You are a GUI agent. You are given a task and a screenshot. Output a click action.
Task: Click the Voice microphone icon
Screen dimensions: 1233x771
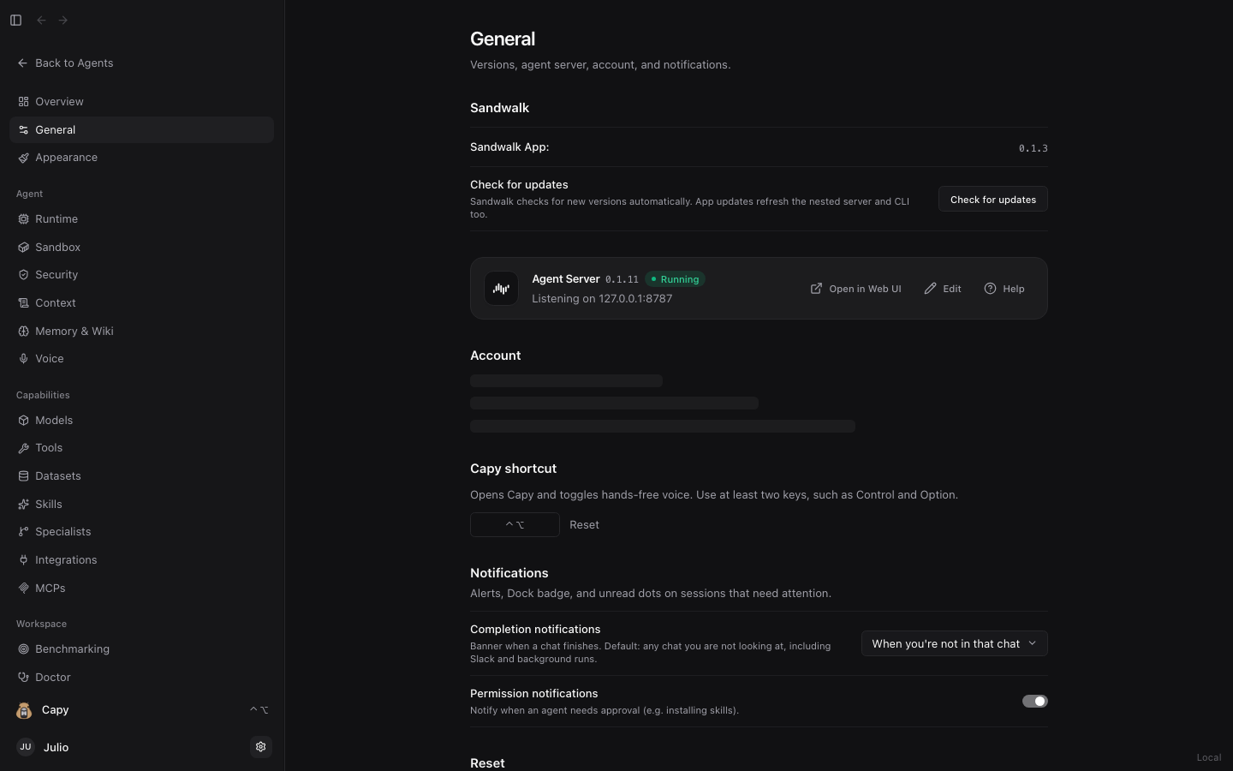click(23, 359)
